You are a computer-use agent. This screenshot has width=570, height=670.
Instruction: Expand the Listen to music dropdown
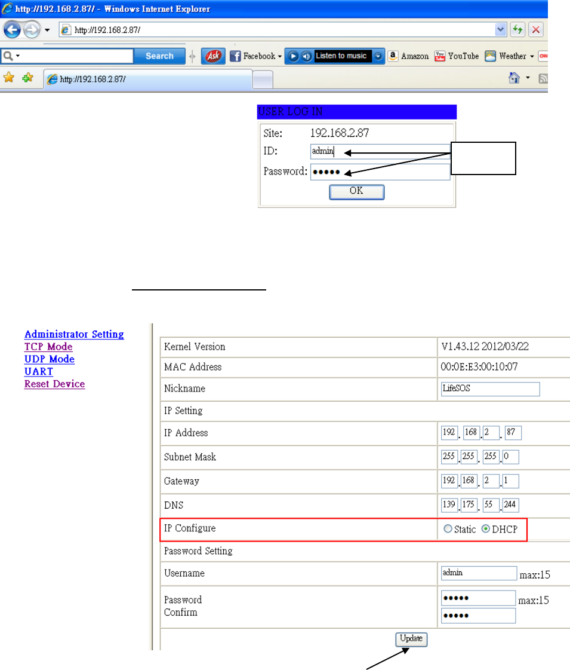tap(378, 56)
